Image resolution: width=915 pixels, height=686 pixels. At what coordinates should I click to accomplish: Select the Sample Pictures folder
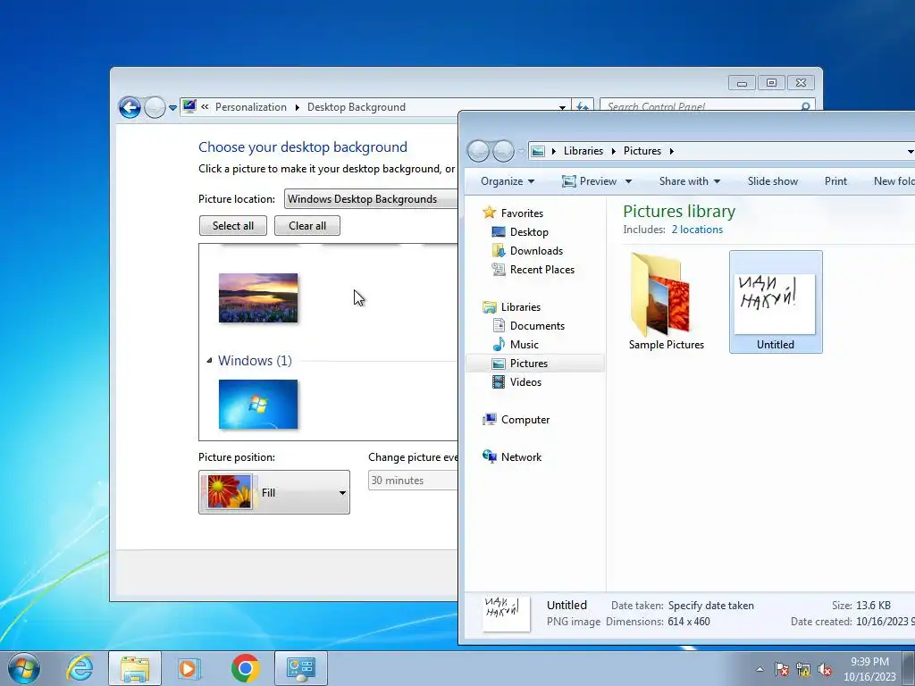(x=666, y=302)
